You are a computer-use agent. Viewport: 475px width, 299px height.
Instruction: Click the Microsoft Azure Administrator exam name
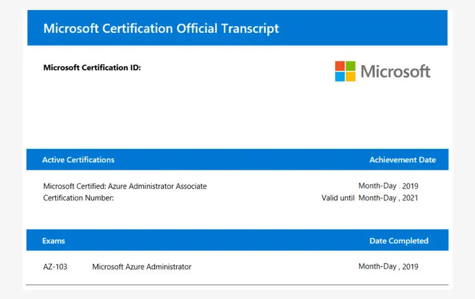tap(142, 267)
